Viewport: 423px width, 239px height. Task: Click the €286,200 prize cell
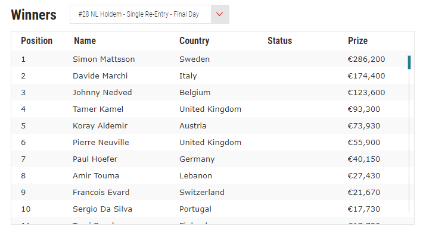coord(366,59)
